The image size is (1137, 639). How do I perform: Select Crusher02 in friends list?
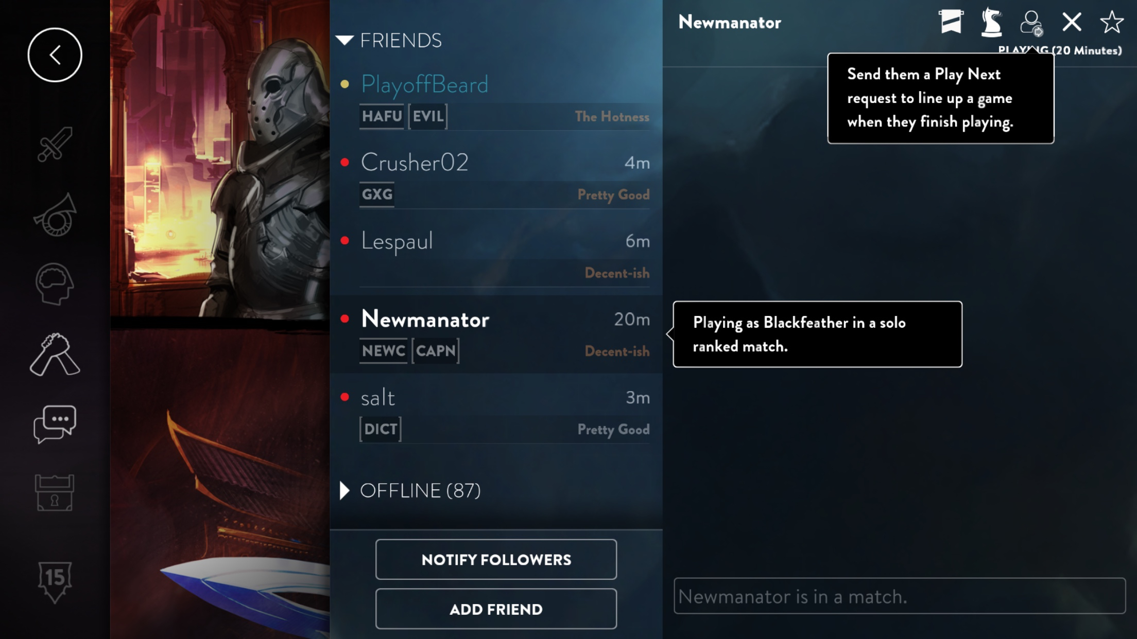click(x=496, y=178)
